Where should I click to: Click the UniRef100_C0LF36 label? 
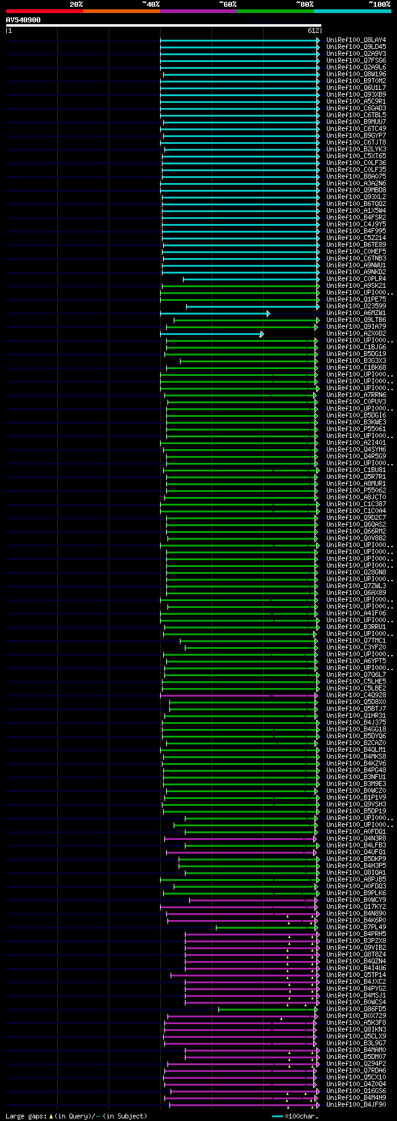pyautogui.click(x=356, y=163)
